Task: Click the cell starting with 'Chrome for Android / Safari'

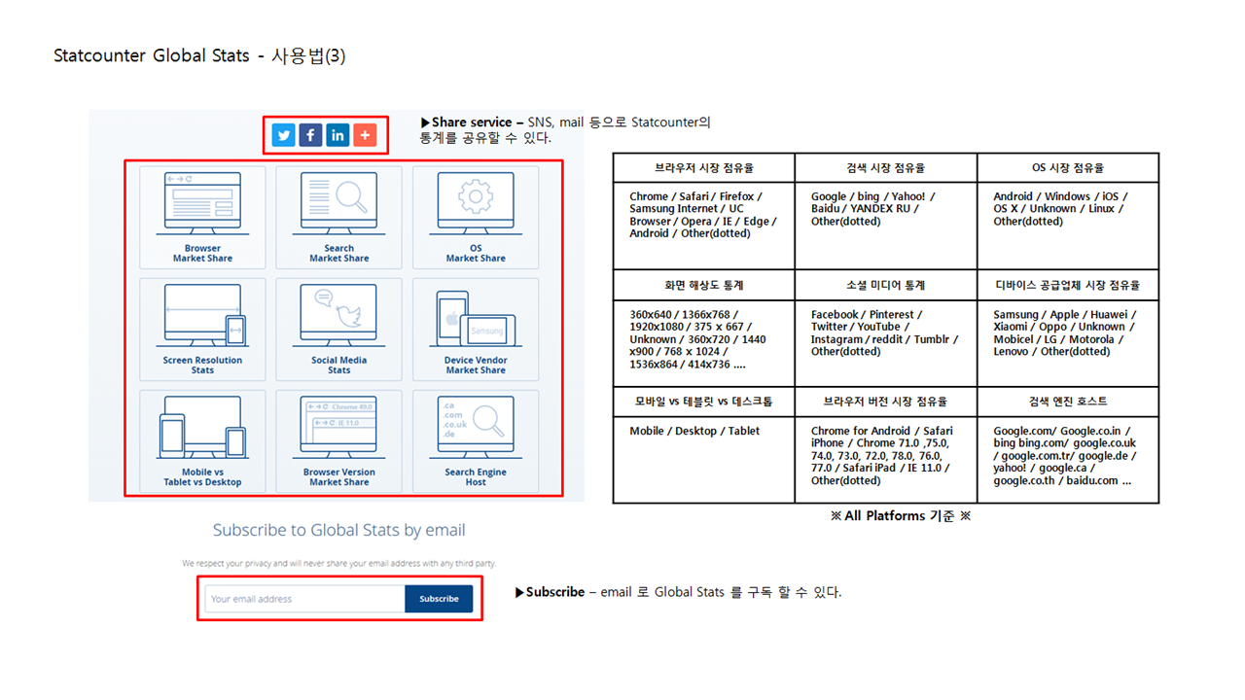Action: coord(885,460)
